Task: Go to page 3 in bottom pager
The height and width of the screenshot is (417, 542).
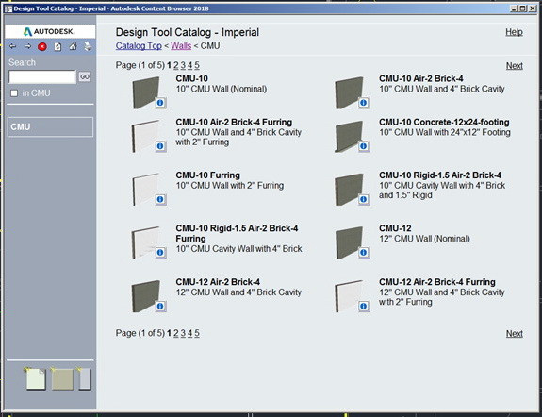Action: [x=183, y=333]
